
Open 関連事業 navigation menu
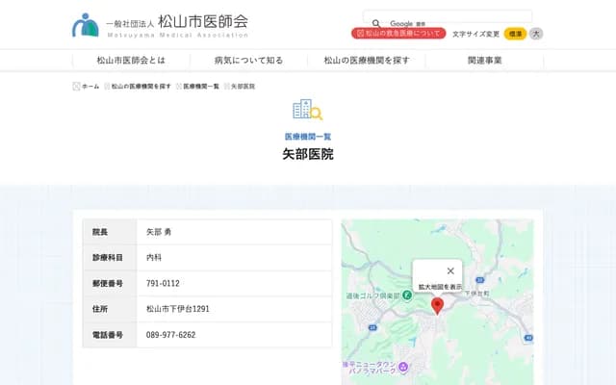[484, 61]
